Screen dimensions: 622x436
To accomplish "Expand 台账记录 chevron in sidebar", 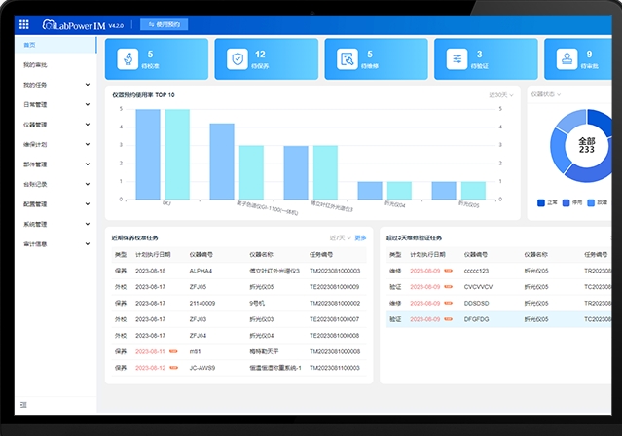I will coord(88,184).
